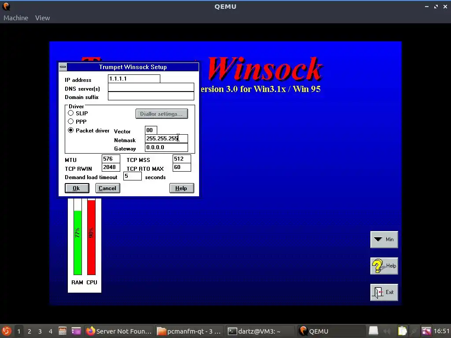Click the Min button with down arrow
The height and width of the screenshot is (338, 451).
384,239
